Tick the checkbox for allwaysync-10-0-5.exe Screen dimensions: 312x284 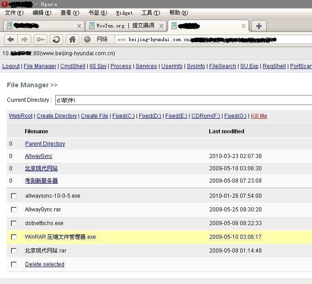14,196
